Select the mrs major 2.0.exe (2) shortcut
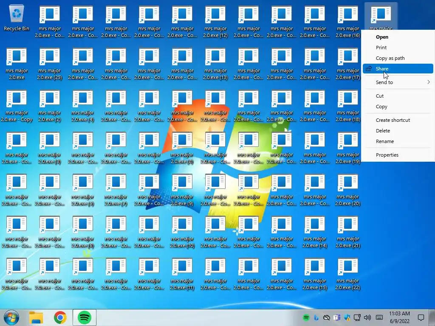The image size is (435, 326). tap(50, 107)
